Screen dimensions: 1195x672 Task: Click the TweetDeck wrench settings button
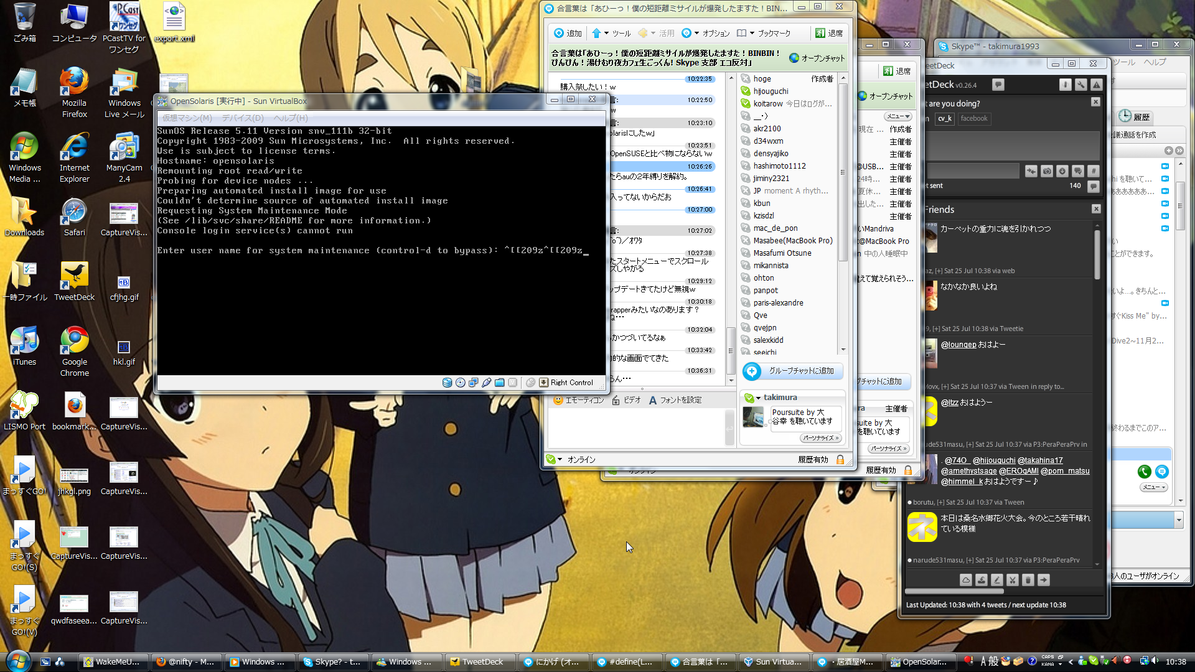click(1081, 85)
